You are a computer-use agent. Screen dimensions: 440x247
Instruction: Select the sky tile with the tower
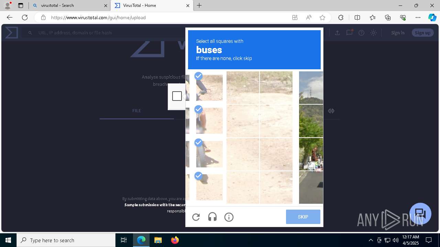311,87
